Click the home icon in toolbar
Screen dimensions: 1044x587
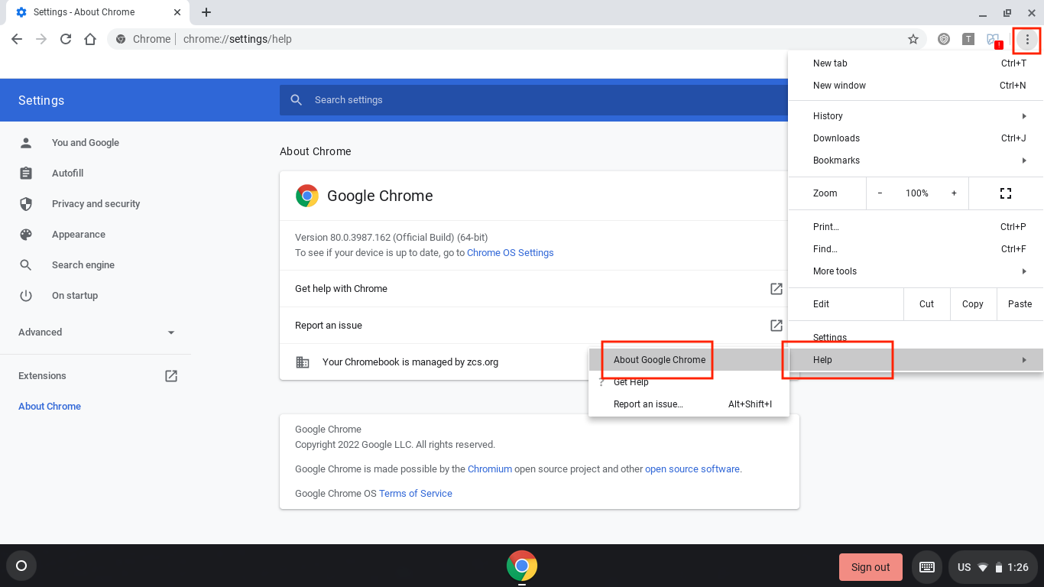(x=90, y=39)
